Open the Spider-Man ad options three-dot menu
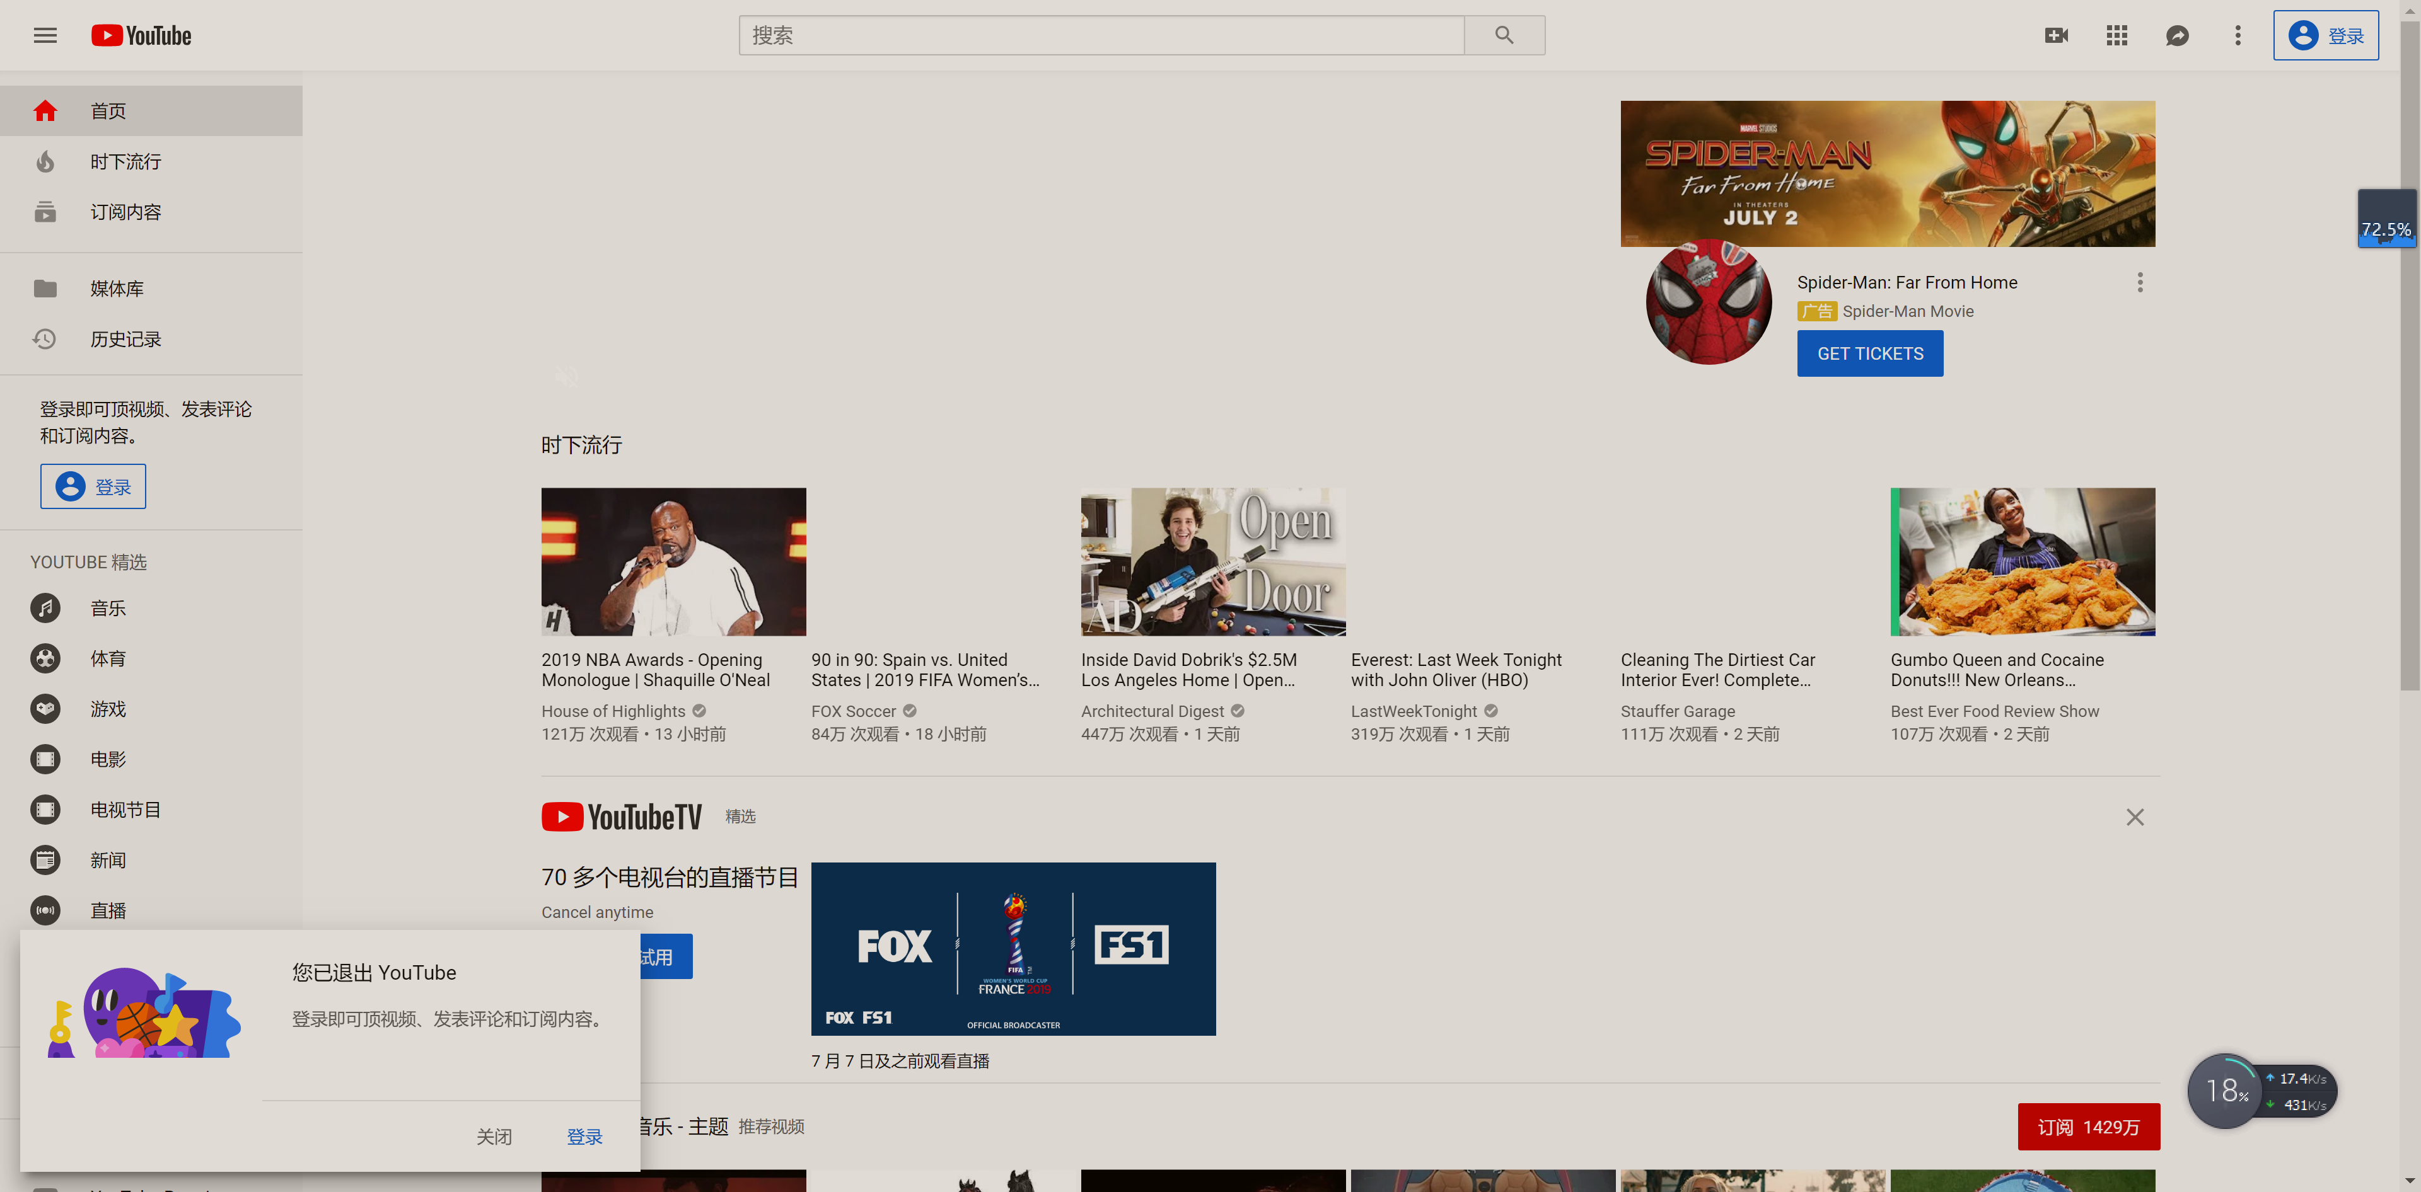Screen dimensions: 2421x1192 pyautogui.click(x=2140, y=283)
